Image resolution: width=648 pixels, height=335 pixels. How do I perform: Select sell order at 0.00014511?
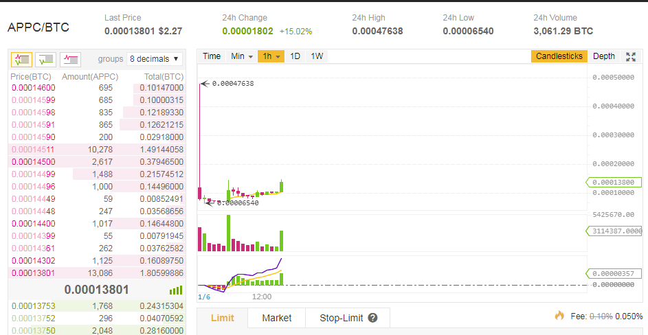(97, 150)
